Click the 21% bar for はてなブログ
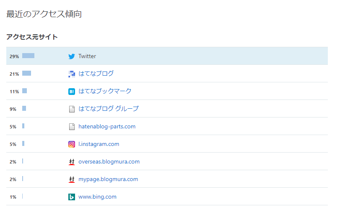 coord(27,73)
